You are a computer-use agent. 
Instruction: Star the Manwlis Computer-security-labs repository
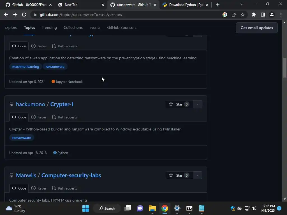pyautogui.click(x=179, y=175)
